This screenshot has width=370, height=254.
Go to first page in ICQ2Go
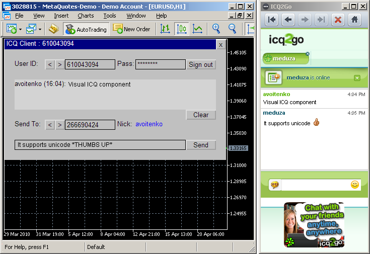click(272, 20)
